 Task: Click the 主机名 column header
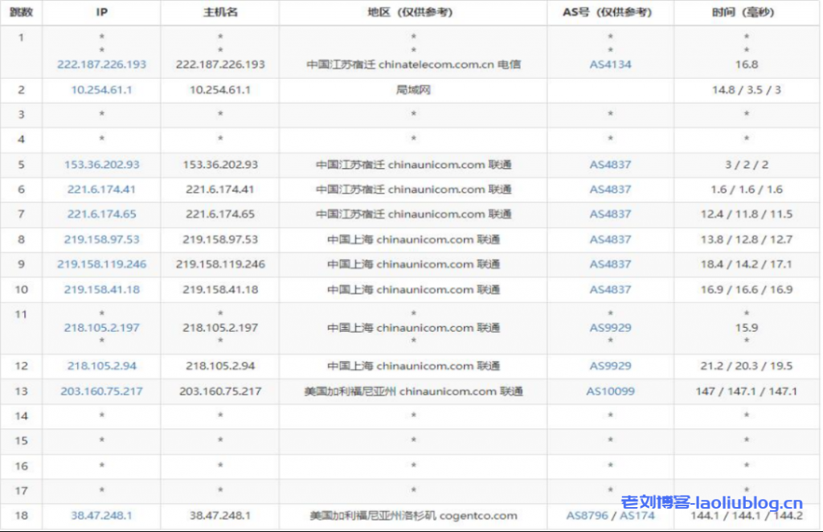[220, 13]
